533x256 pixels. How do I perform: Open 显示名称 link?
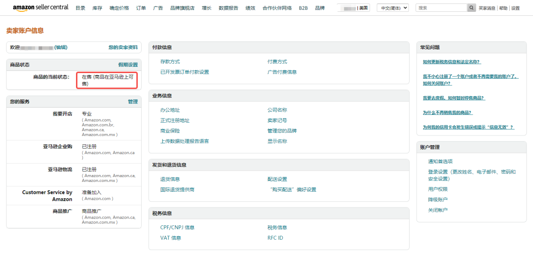coord(277,141)
